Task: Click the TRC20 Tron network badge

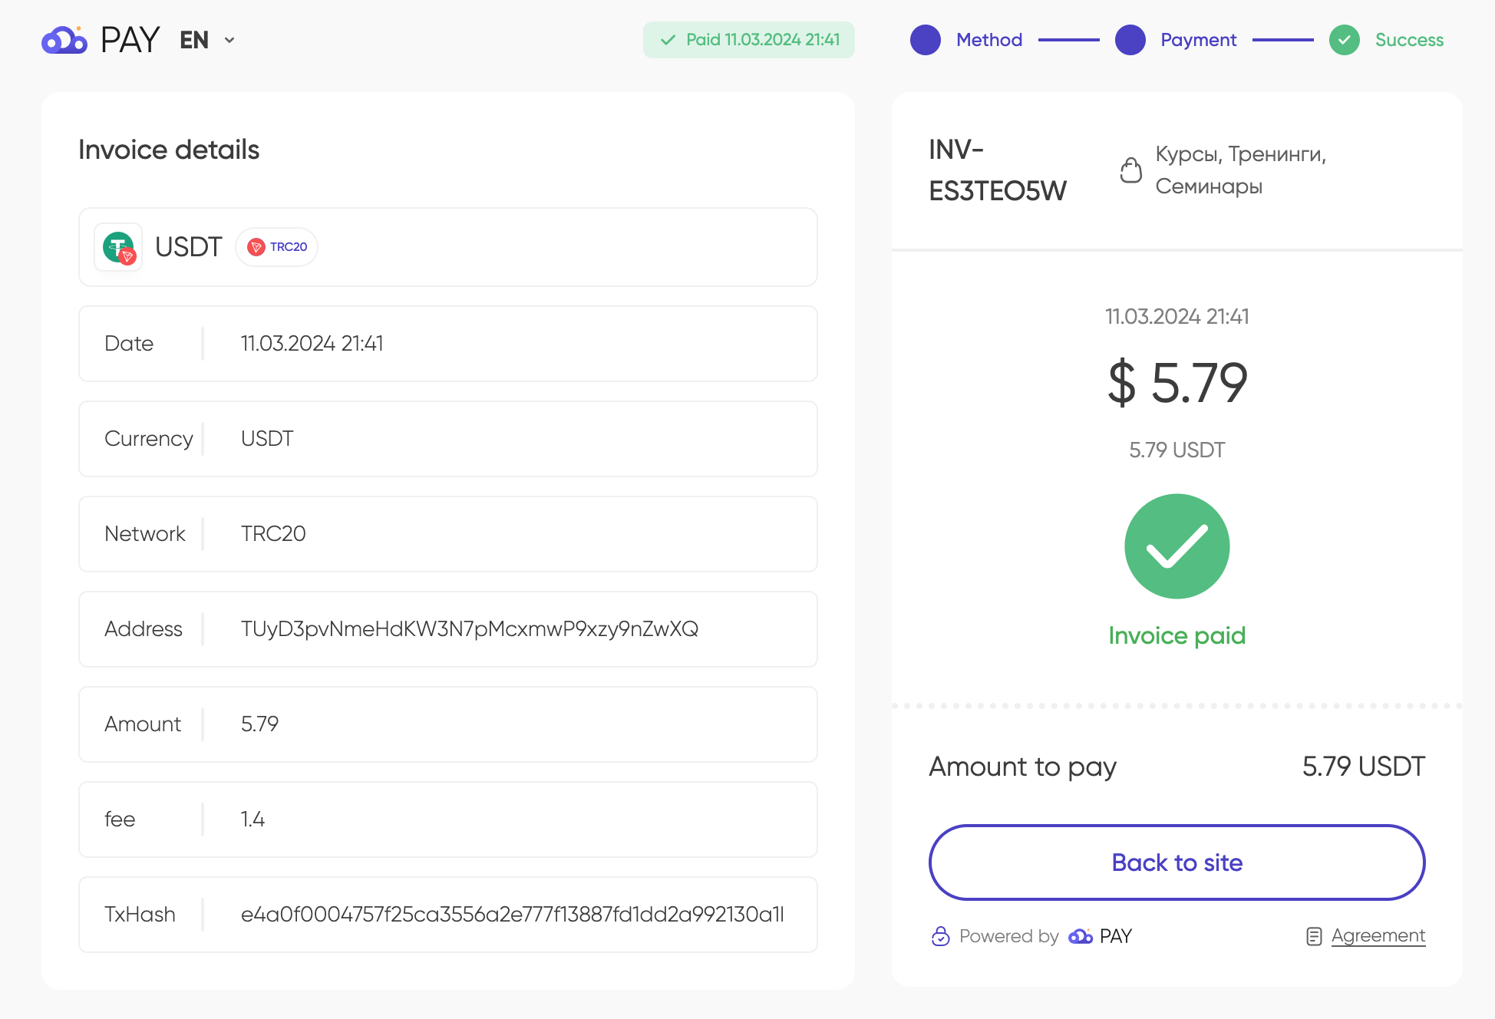Action: point(276,247)
